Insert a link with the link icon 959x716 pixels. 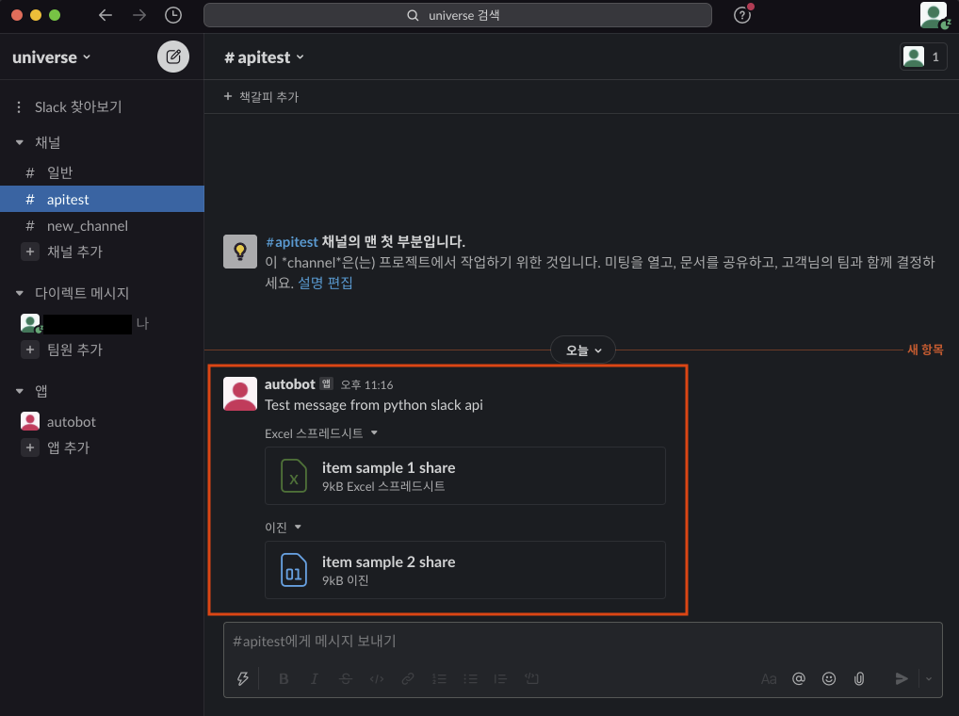coord(408,678)
